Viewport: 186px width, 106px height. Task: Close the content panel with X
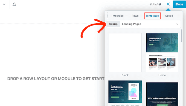pos(168,4)
